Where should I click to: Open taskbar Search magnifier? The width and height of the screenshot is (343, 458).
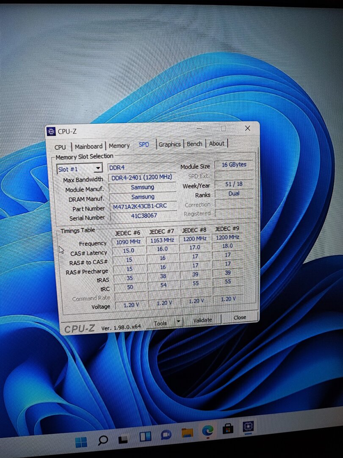102,440
